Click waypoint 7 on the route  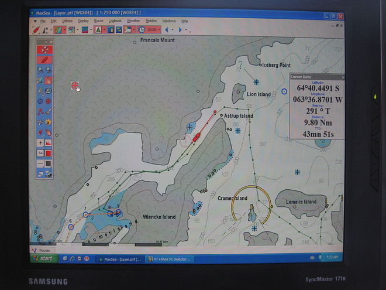coord(85,214)
